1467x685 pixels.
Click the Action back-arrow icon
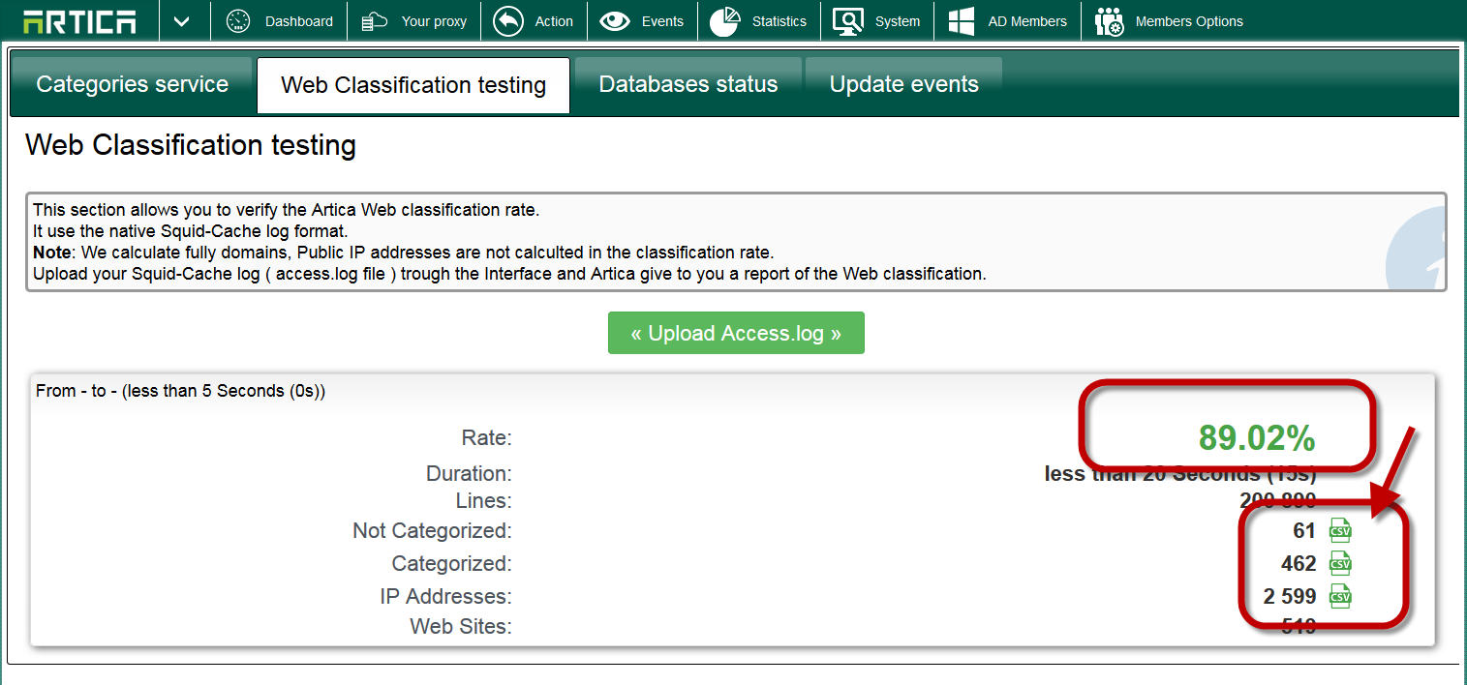(507, 21)
